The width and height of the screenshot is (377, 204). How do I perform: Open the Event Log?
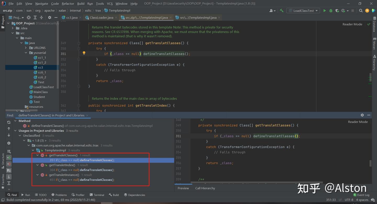click(x=362, y=195)
